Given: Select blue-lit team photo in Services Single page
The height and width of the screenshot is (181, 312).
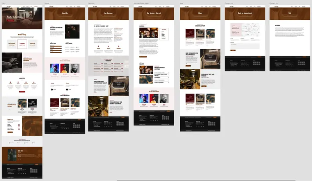Looking at the screenshot, I should [x=144, y=99].
